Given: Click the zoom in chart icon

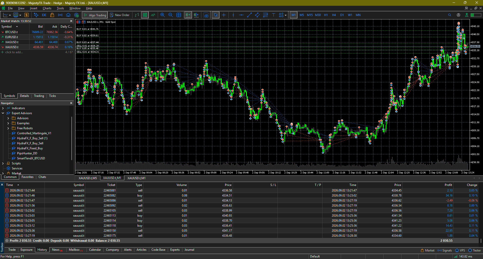Looking at the screenshot, I should [x=163, y=15].
